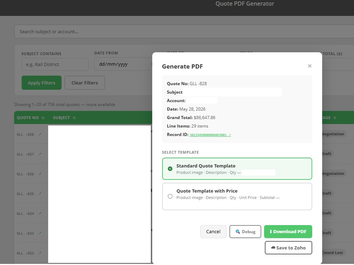Click Save to Zoho button
This screenshot has width=354, height=265.
288,248
